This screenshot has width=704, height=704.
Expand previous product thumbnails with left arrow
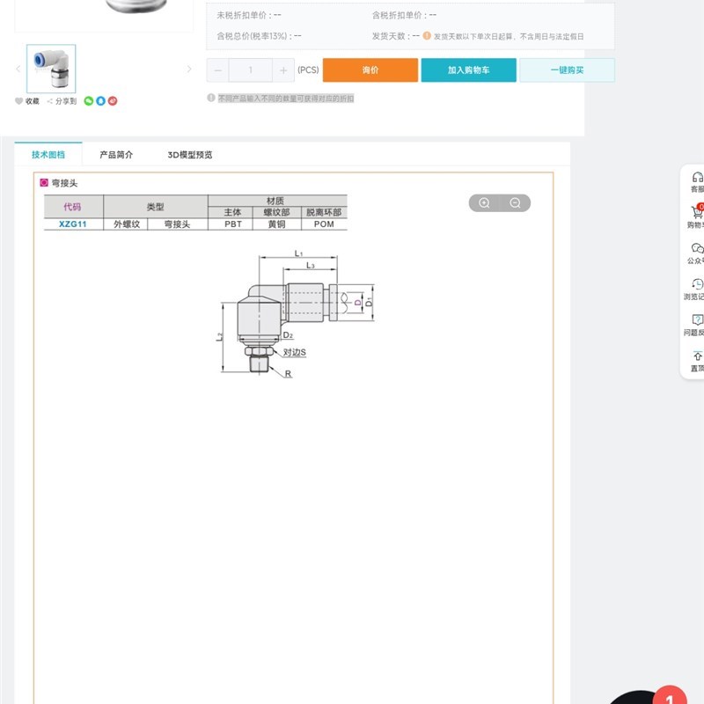click(x=18, y=69)
